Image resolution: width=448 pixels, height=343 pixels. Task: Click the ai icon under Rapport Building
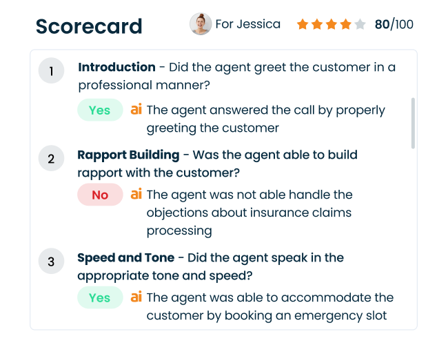(136, 195)
